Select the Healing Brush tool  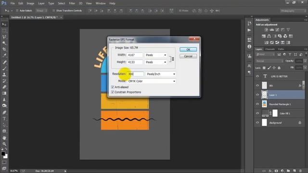coord(4,62)
